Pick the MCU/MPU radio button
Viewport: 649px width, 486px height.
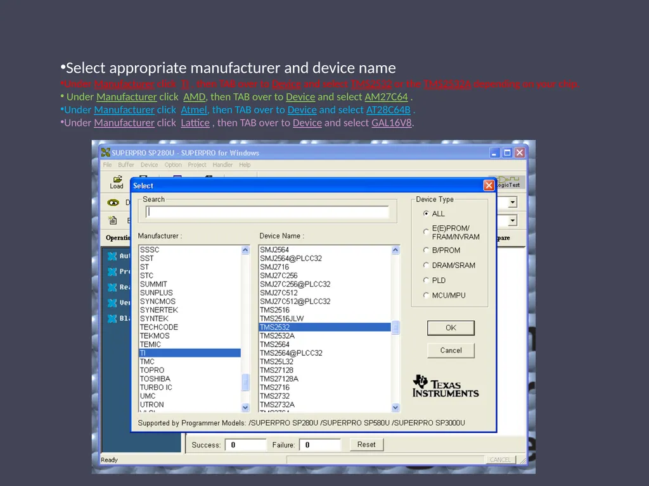tap(426, 295)
